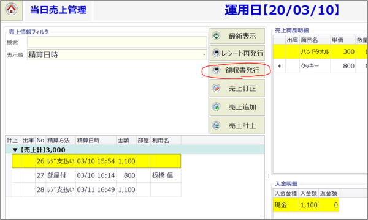The image size is (368, 220).
Task: Click the レシート再発行 printer icon
Action: tap(216, 53)
